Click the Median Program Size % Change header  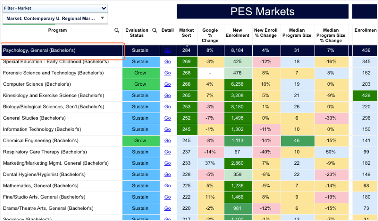pos(331,35)
